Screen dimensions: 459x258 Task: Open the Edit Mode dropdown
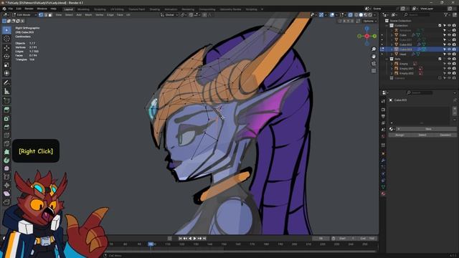point(24,14)
